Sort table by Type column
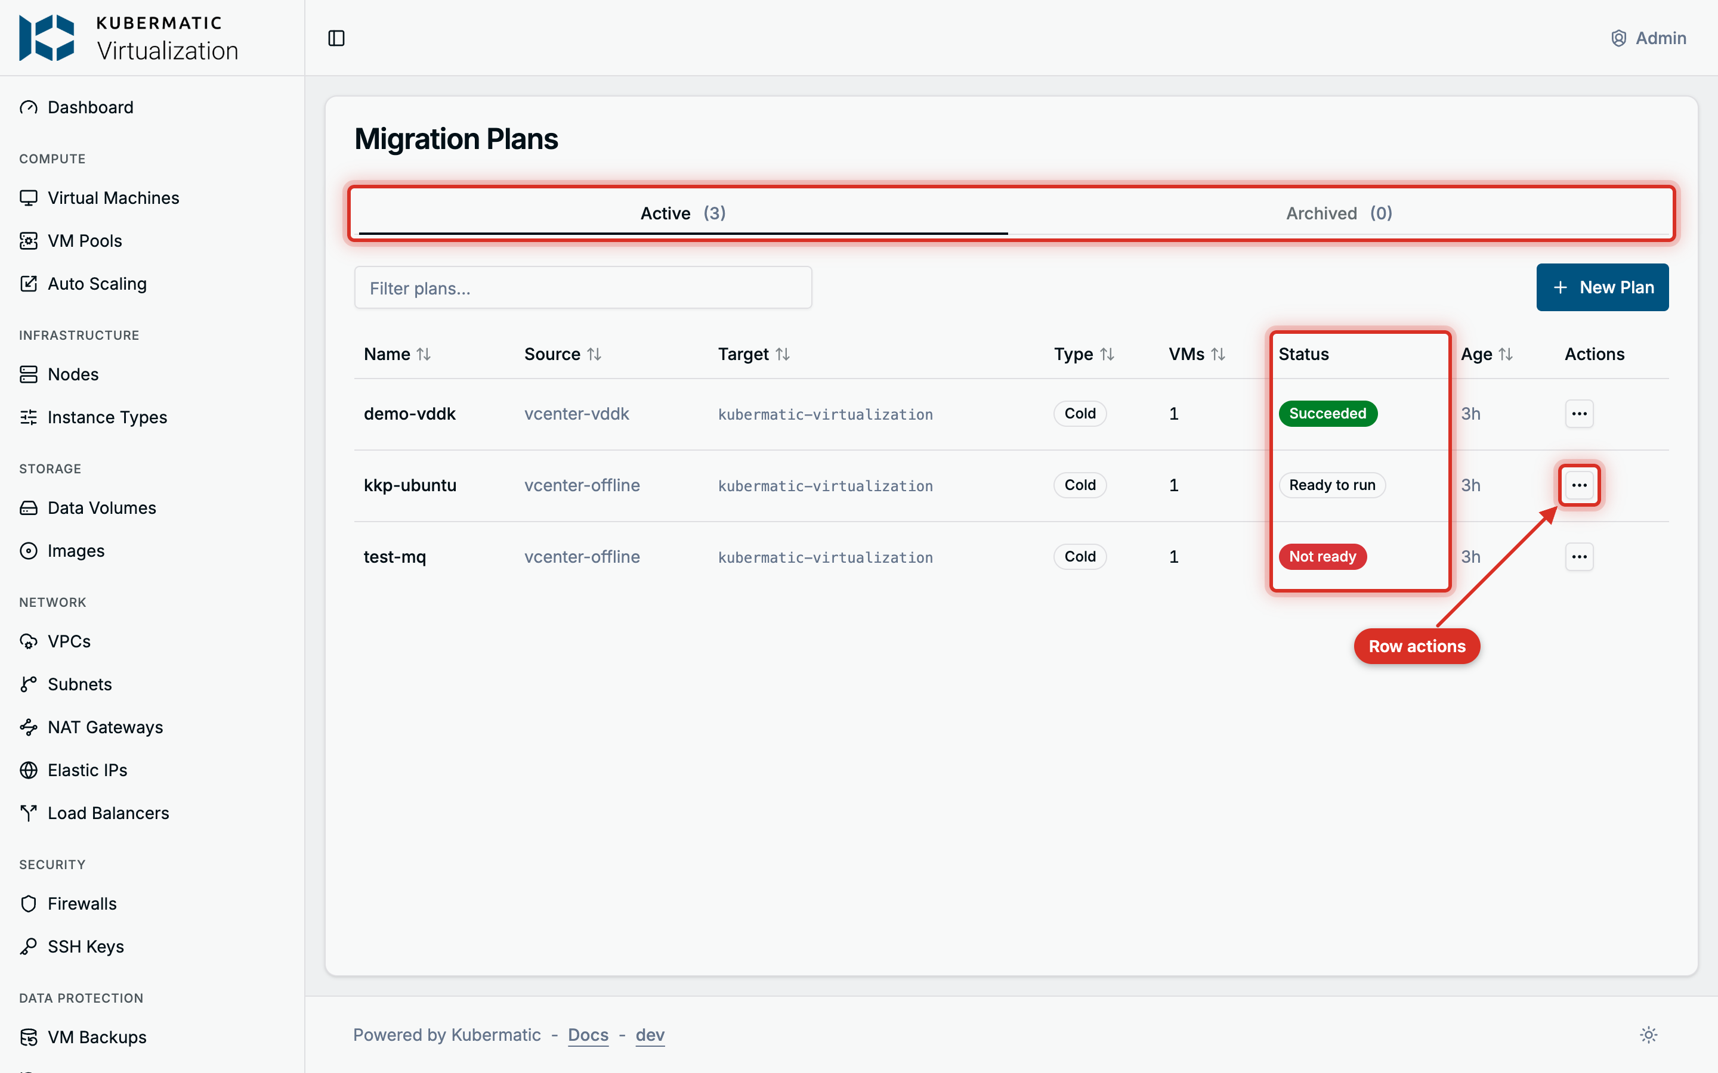Screen dimensions: 1718x1073 1084,354
